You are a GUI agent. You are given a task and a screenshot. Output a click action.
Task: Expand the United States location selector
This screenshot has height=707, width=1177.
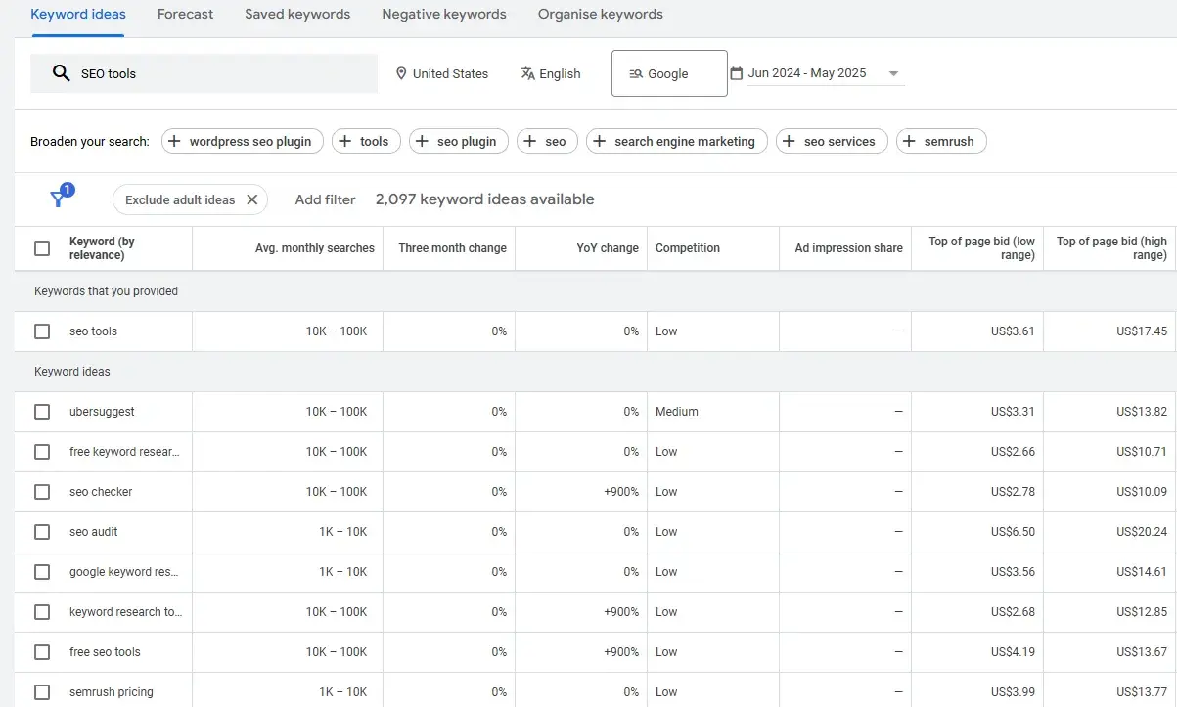pos(443,73)
